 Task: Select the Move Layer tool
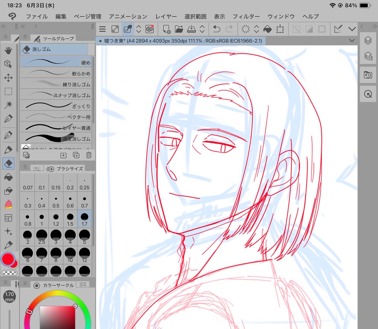point(8,78)
